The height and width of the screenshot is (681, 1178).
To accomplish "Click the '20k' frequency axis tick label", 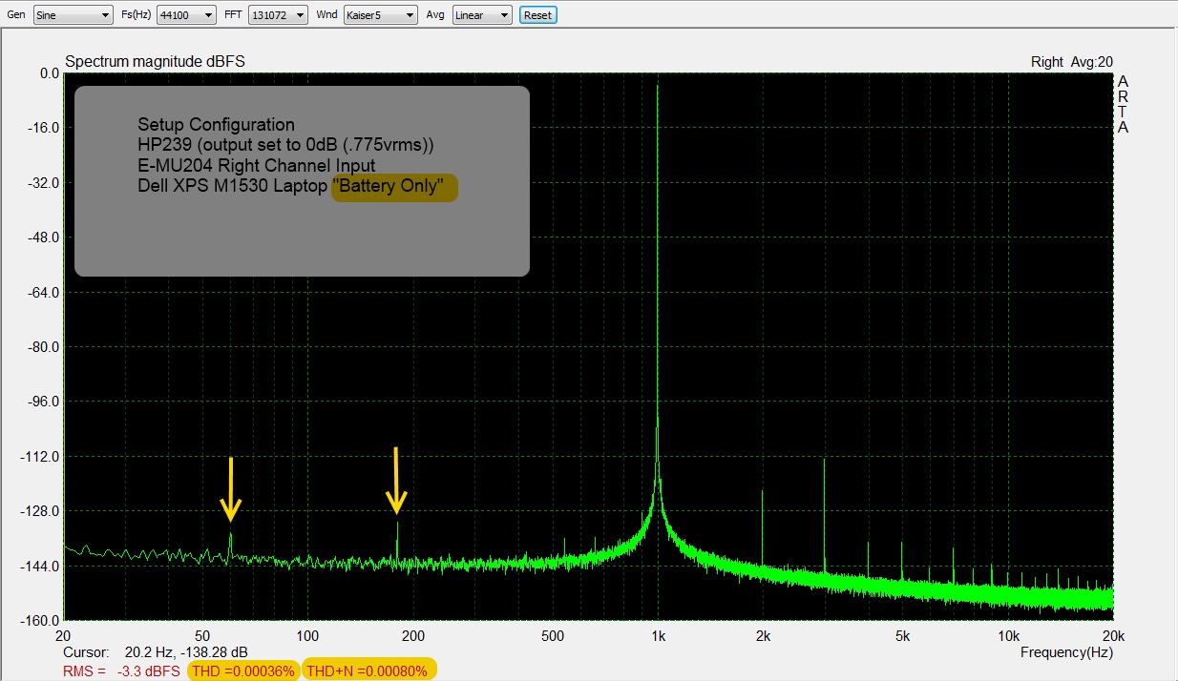I will click(1113, 636).
